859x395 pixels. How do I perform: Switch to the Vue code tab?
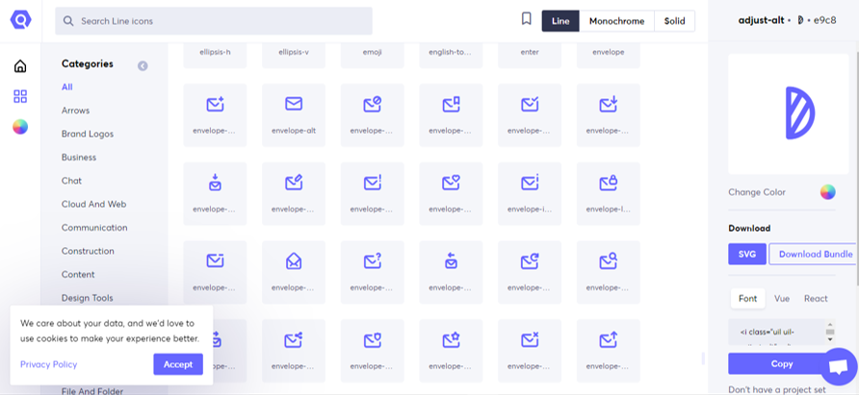(782, 298)
